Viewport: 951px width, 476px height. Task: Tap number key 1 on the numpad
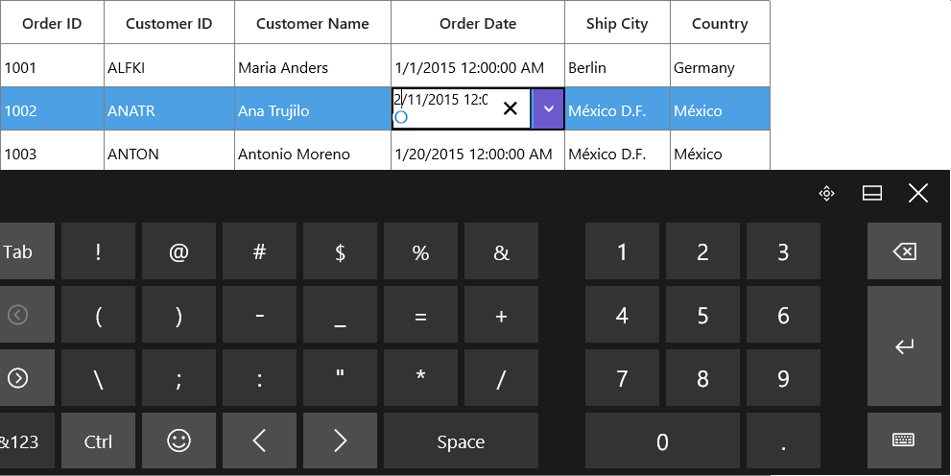[622, 251]
